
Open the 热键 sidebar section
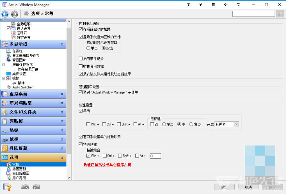[33, 130]
